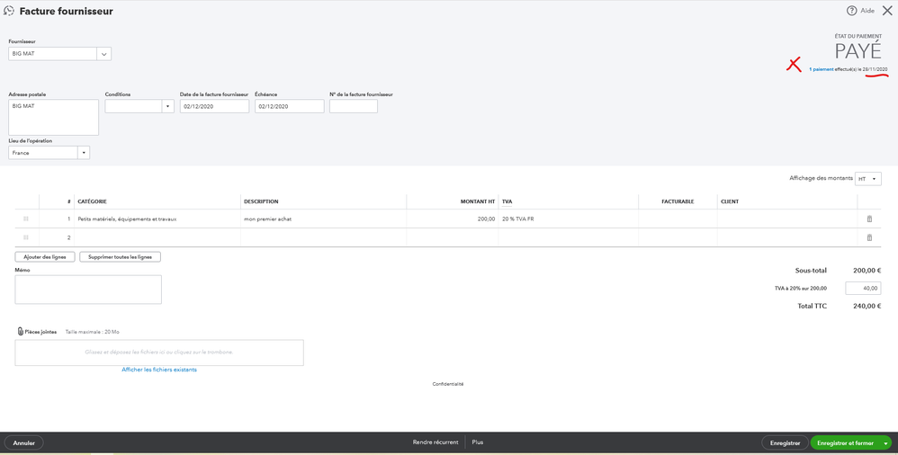Select category cell Petits matériels, équipements et travaux
The width and height of the screenshot is (898, 455).
157,219
